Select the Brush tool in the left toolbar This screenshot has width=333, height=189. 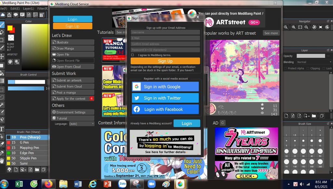pyautogui.click(x=2, y=25)
